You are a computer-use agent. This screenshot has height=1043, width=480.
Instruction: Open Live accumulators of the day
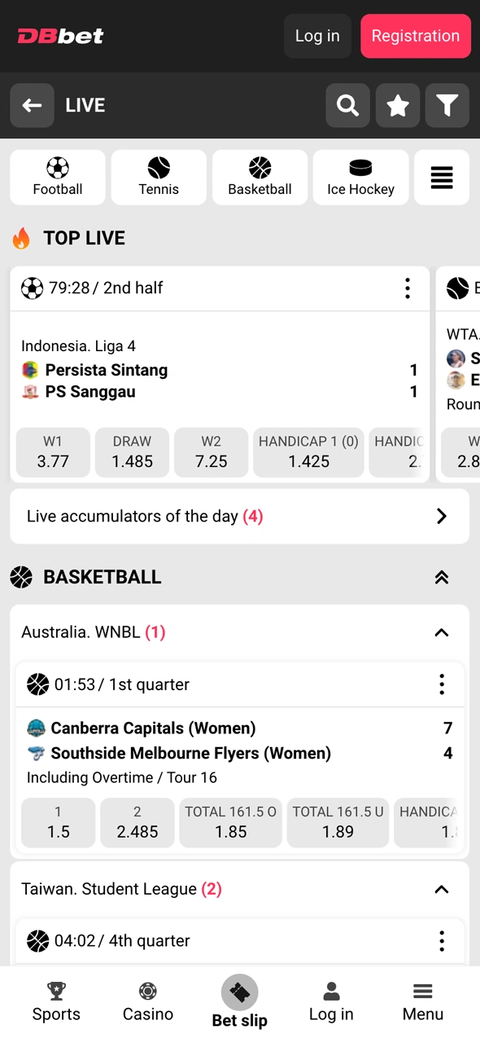point(240,516)
